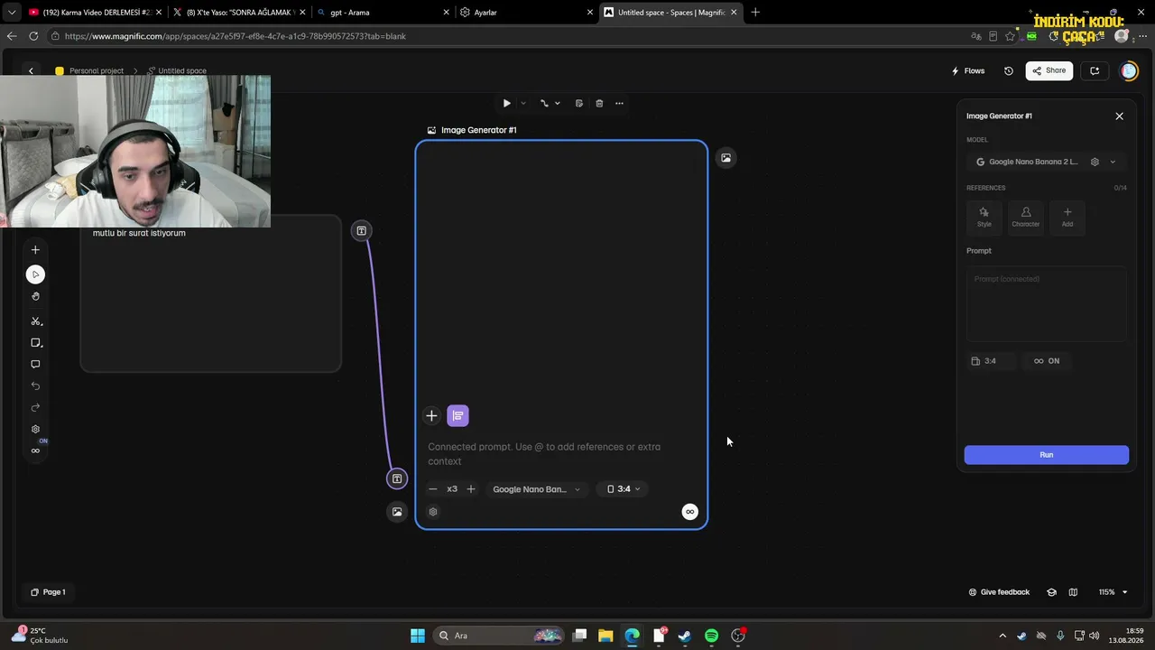This screenshot has height=650, width=1155.
Task: Open the node settings gear icon
Action: (x=433, y=512)
